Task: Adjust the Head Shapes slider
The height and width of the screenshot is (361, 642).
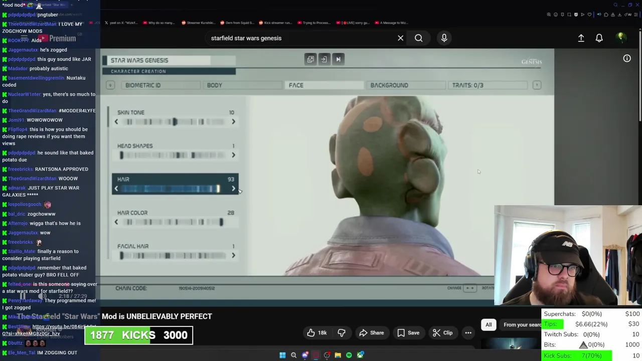Action: point(175,155)
